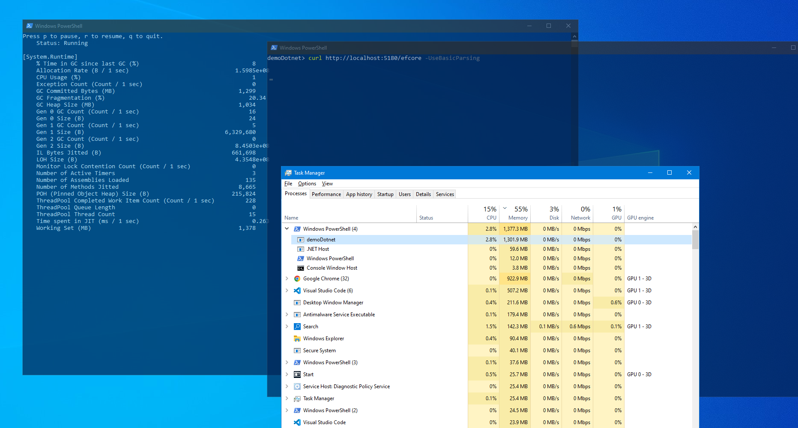Open the Startup tab
This screenshot has width=798, height=428.
point(385,194)
